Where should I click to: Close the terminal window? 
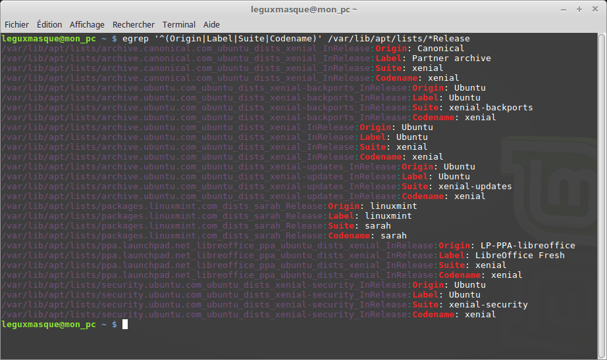coord(595,9)
